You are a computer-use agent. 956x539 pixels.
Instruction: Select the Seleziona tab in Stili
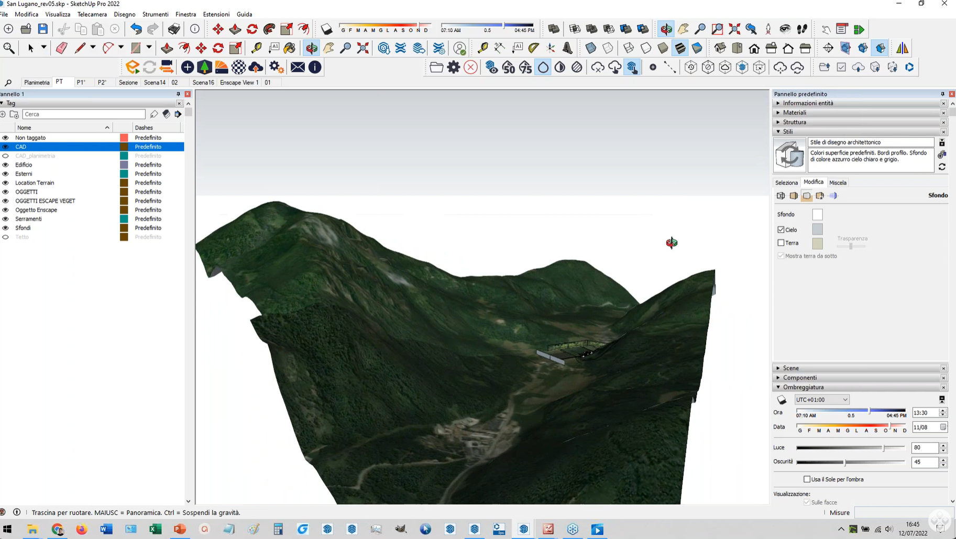tap(786, 183)
